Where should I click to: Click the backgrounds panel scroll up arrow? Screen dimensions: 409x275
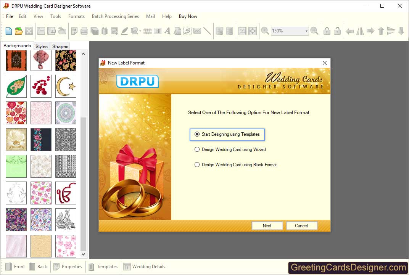coord(84,54)
